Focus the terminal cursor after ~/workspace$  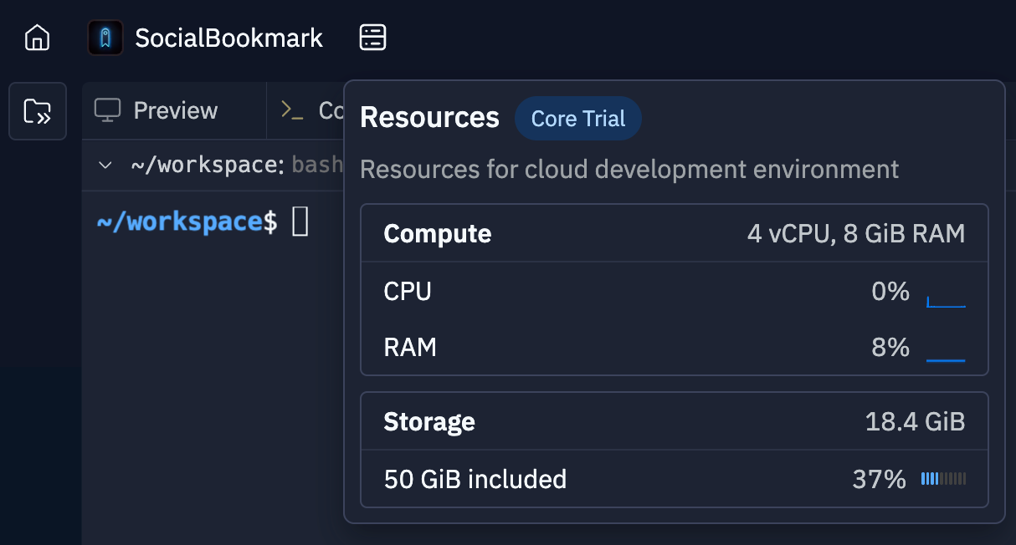(300, 222)
